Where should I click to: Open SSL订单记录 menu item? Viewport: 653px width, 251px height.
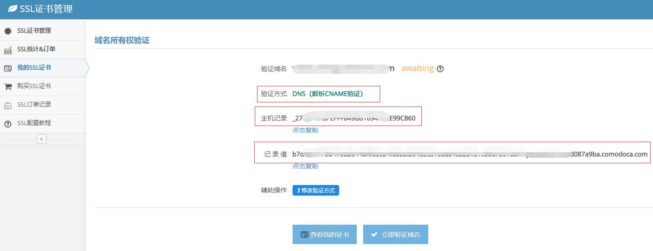(x=42, y=105)
